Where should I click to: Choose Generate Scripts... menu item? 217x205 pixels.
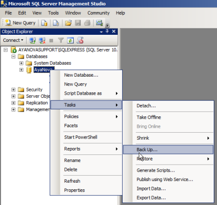tap(168, 170)
